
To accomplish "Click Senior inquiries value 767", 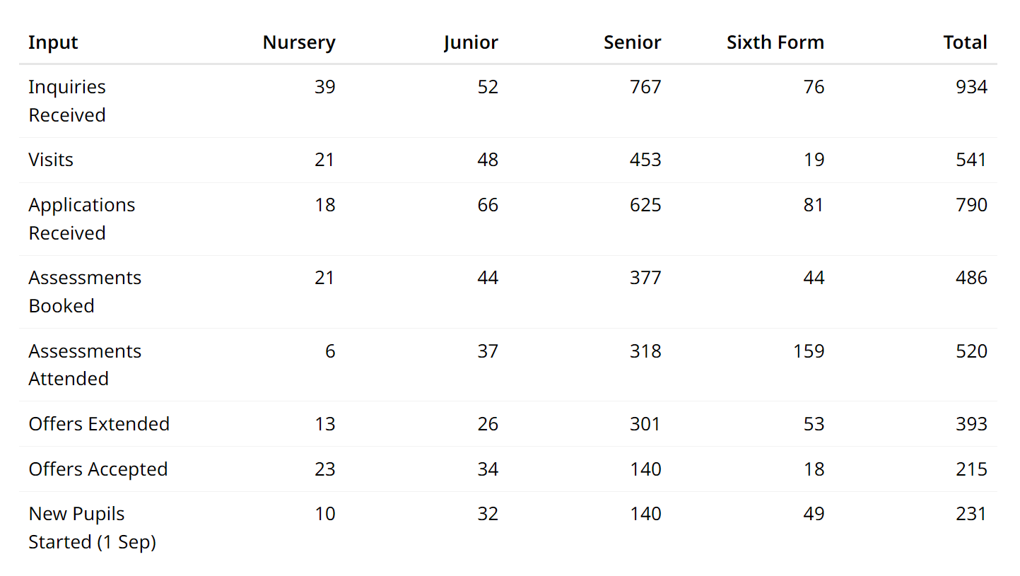I will (x=645, y=87).
